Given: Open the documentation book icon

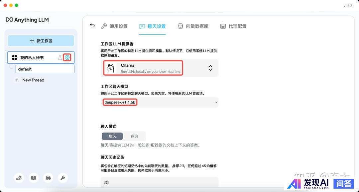Looking at the screenshot, I should (34, 178).
